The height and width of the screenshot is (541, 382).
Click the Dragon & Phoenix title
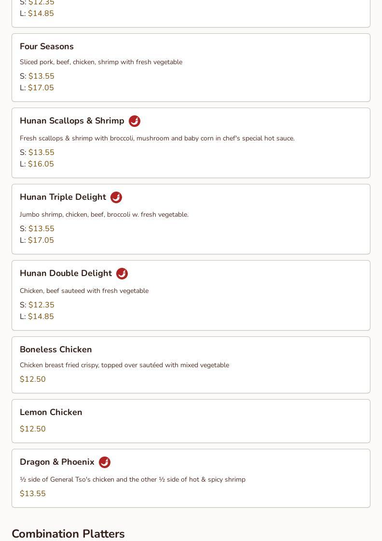click(x=57, y=462)
